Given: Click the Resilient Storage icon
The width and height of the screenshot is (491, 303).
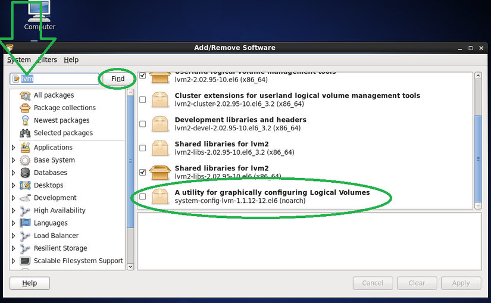Looking at the screenshot, I should coord(25,248).
